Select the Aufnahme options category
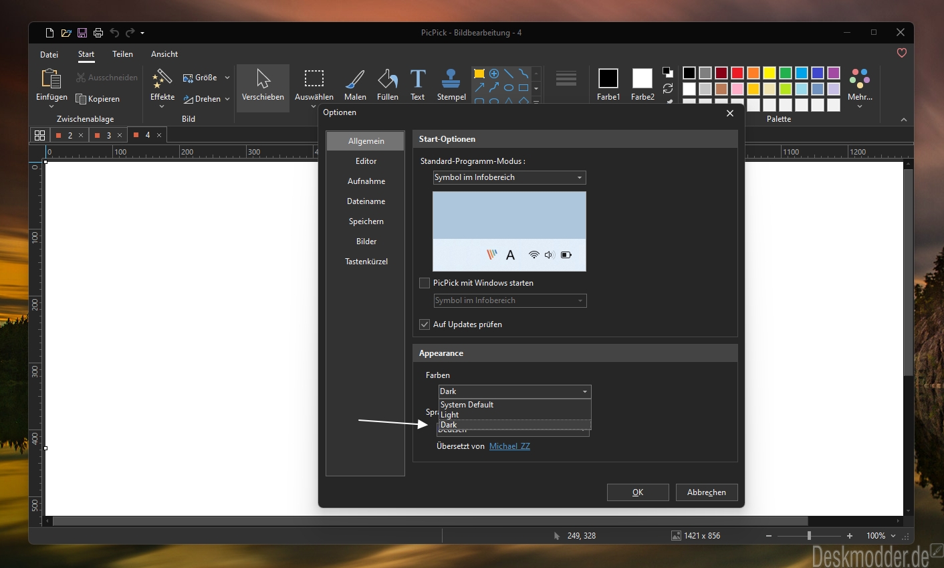Image resolution: width=944 pixels, height=568 pixels. pyautogui.click(x=366, y=181)
